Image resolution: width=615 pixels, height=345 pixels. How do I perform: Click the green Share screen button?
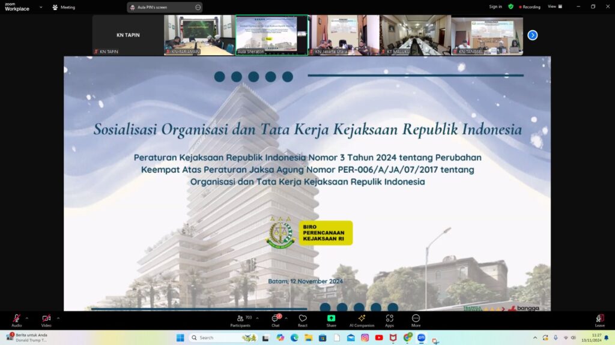(331, 320)
